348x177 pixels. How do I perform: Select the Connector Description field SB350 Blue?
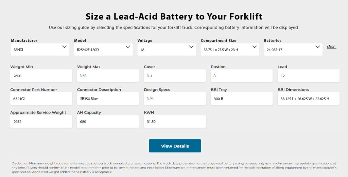108,99
